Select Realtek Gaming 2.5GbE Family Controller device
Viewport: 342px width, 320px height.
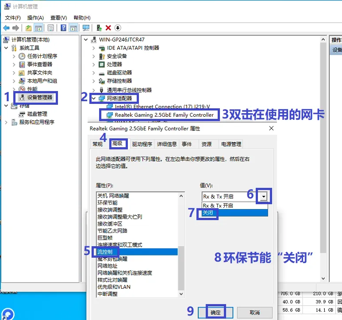(x=164, y=115)
